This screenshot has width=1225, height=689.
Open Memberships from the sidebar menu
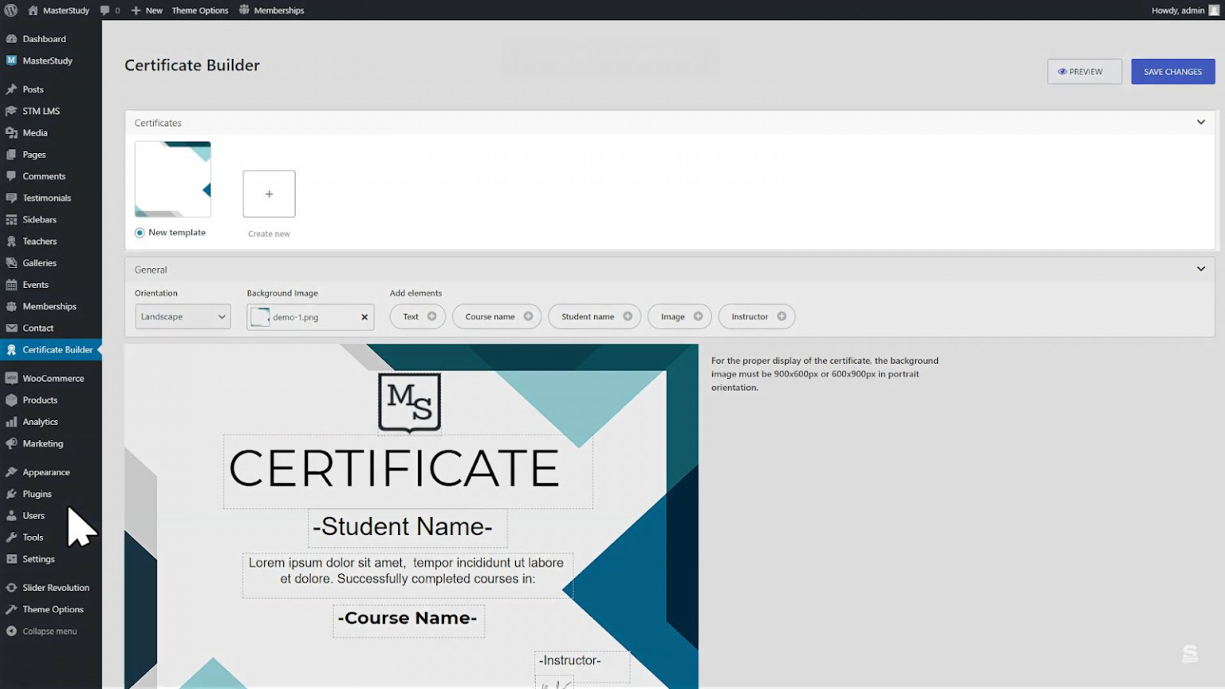50,306
